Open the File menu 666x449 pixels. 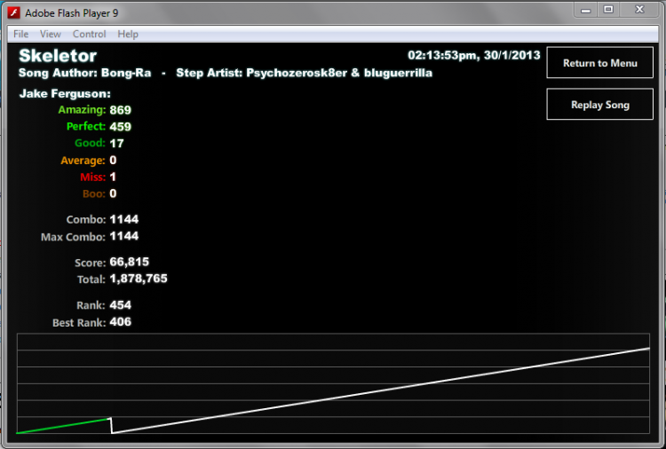coord(20,34)
